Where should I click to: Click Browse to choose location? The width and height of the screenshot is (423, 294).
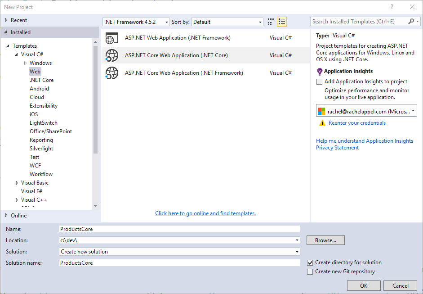[325, 240]
